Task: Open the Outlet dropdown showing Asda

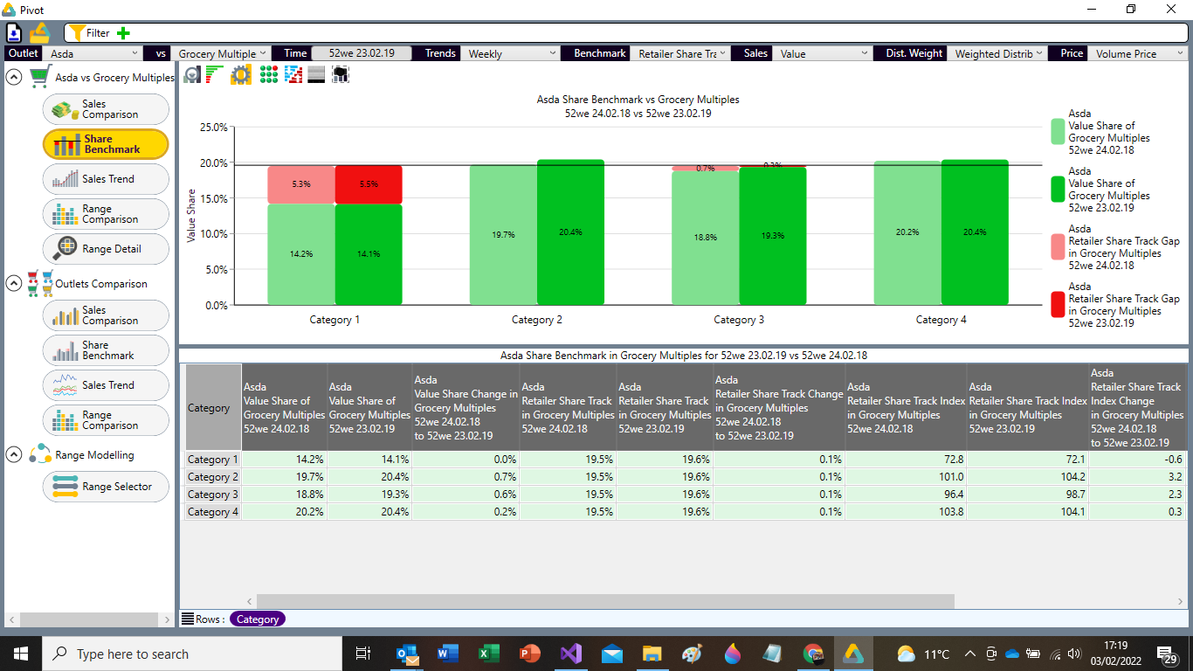Action: 94,53
